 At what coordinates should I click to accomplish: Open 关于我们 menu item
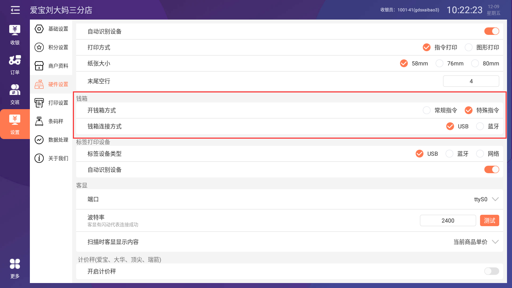click(x=51, y=158)
